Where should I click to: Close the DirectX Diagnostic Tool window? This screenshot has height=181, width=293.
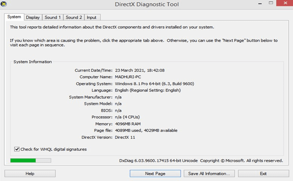(x=285, y=3)
